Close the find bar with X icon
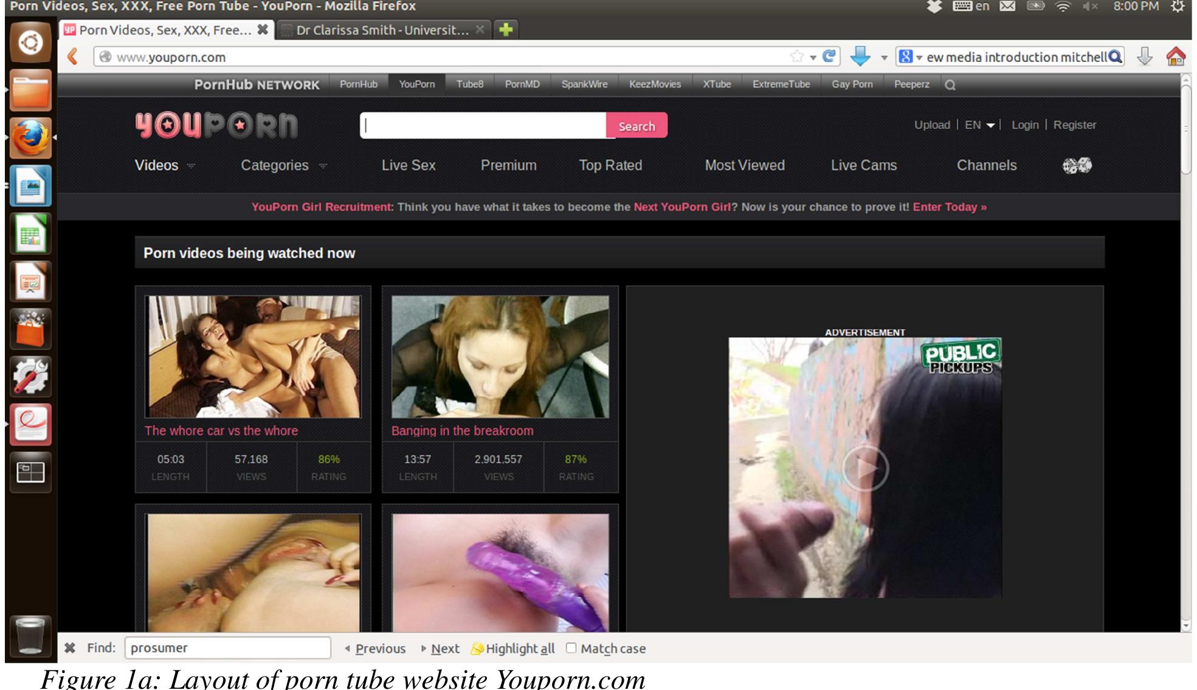The image size is (1197, 690). tap(70, 648)
